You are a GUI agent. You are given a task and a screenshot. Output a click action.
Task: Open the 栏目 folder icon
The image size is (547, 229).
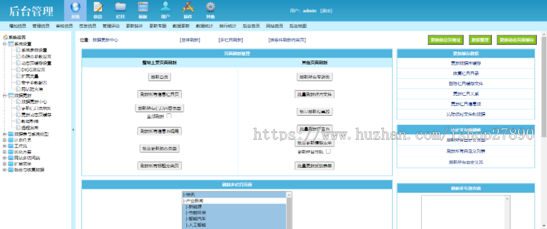coord(120,7)
